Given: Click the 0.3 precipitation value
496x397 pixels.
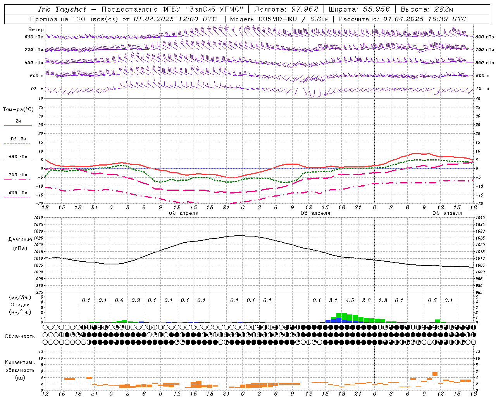Looking at the screenshot, I should coord(136,300).
